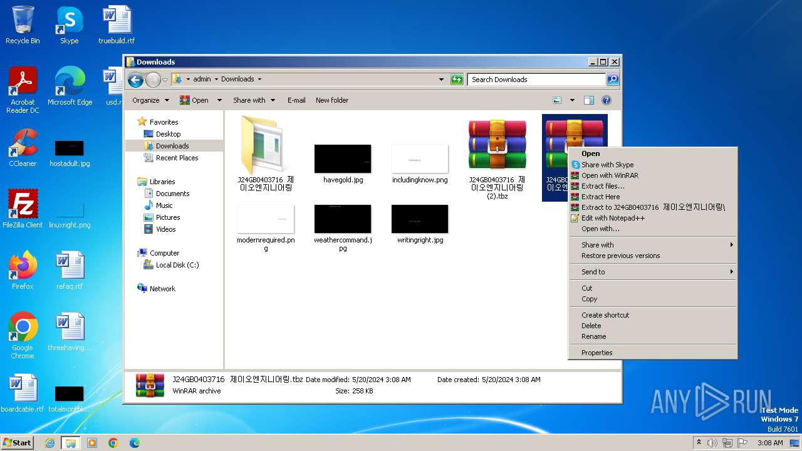The width and height of the screenshot is (802, 451).
Task: Open refaq.rtf document icon
Action: tap(70, 271)
